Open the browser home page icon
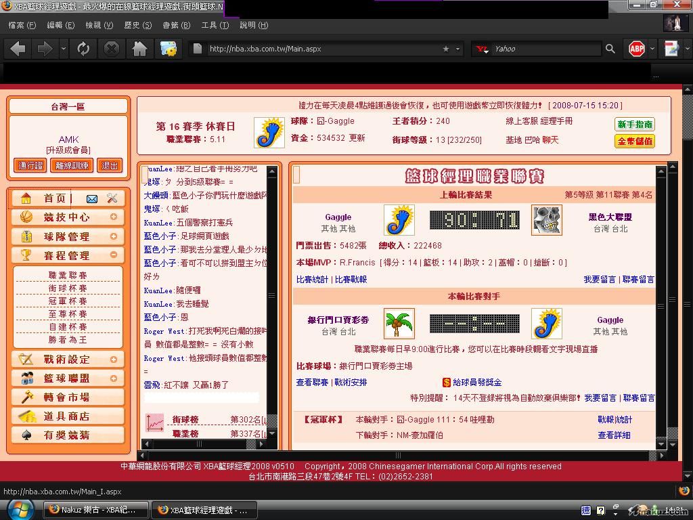Screen dimensions: 693x520 pyautogui.click(x=139, y=49)
